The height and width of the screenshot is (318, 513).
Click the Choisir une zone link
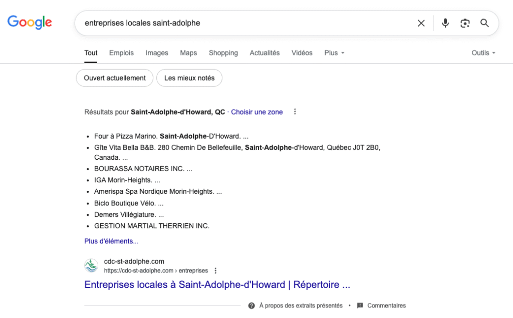[x=257, y=112]
